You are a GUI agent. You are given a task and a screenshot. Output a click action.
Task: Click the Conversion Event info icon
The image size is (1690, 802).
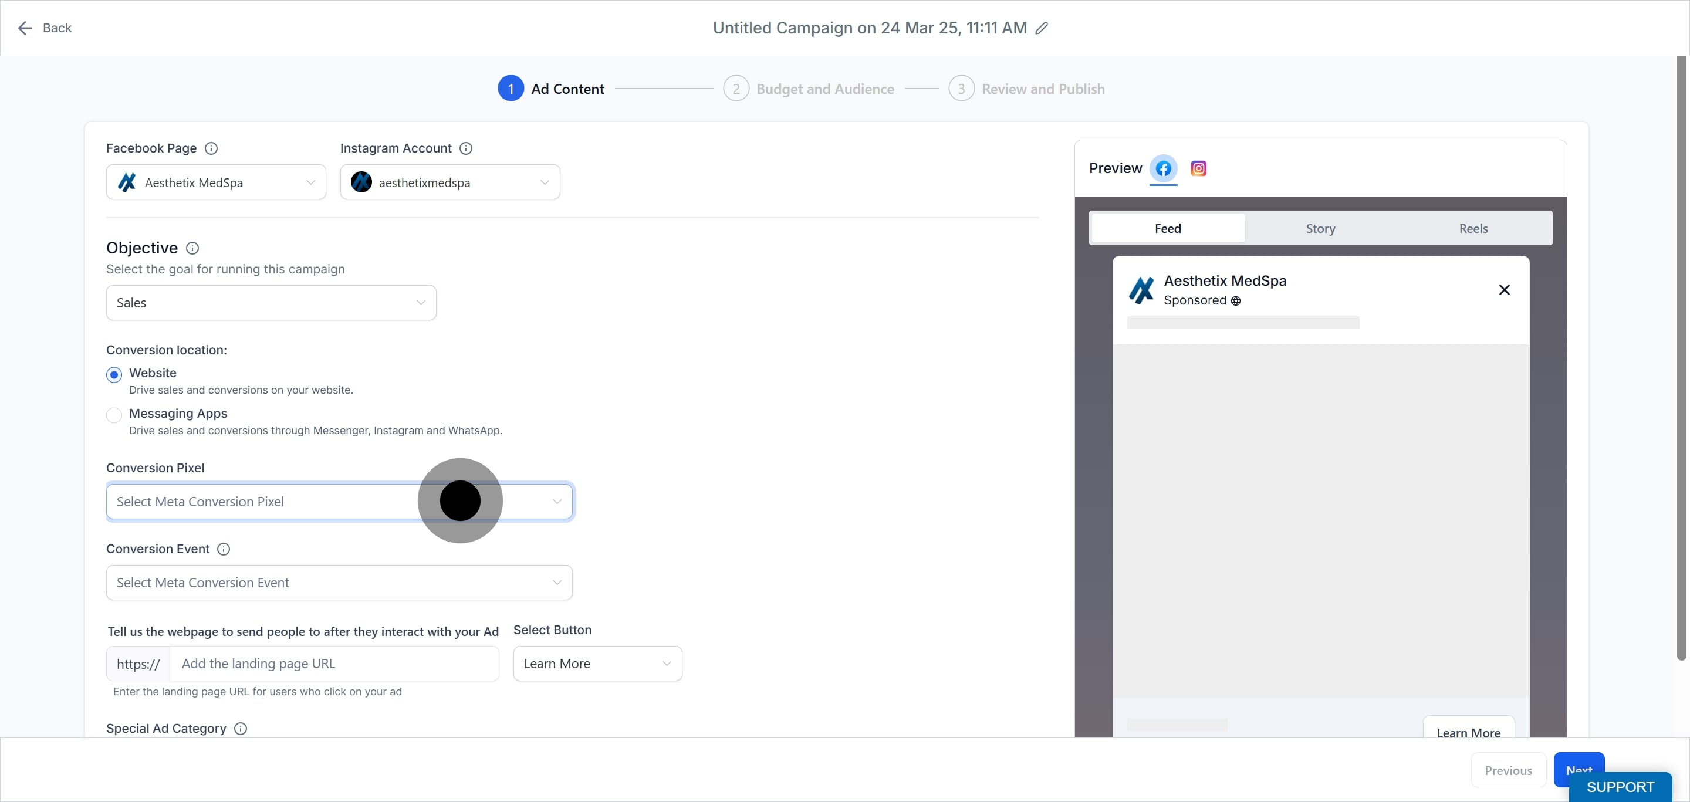point(224,549)
